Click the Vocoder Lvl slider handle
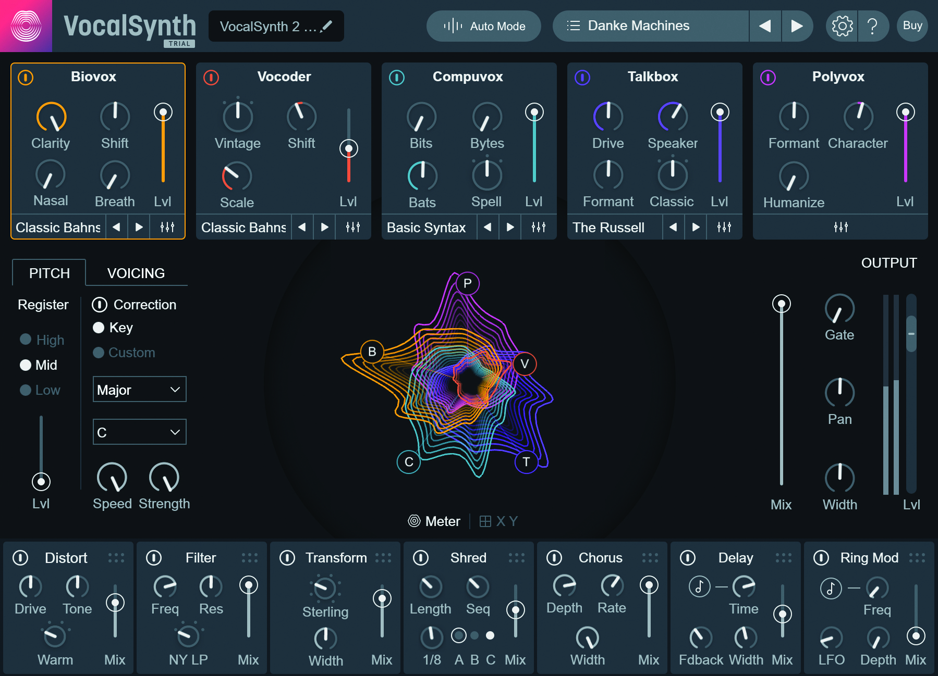This screenshot has height=676, width=938. click(x=349, y=149)
